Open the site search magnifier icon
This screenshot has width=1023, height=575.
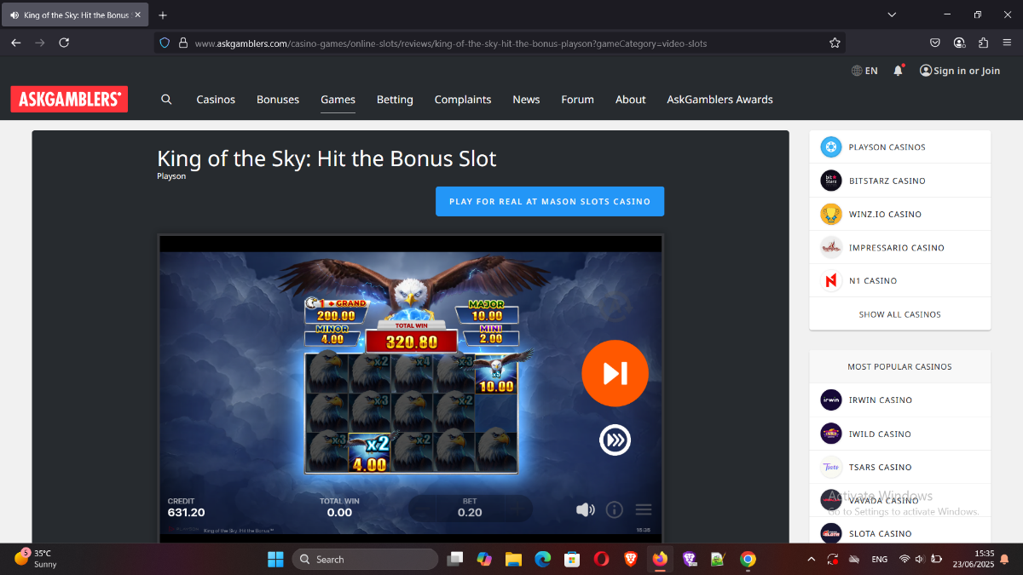(166, 99)
